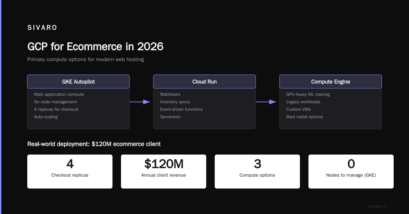Click 'Bare metal options' line
This screenshot has height=214, width=409.
305,117
